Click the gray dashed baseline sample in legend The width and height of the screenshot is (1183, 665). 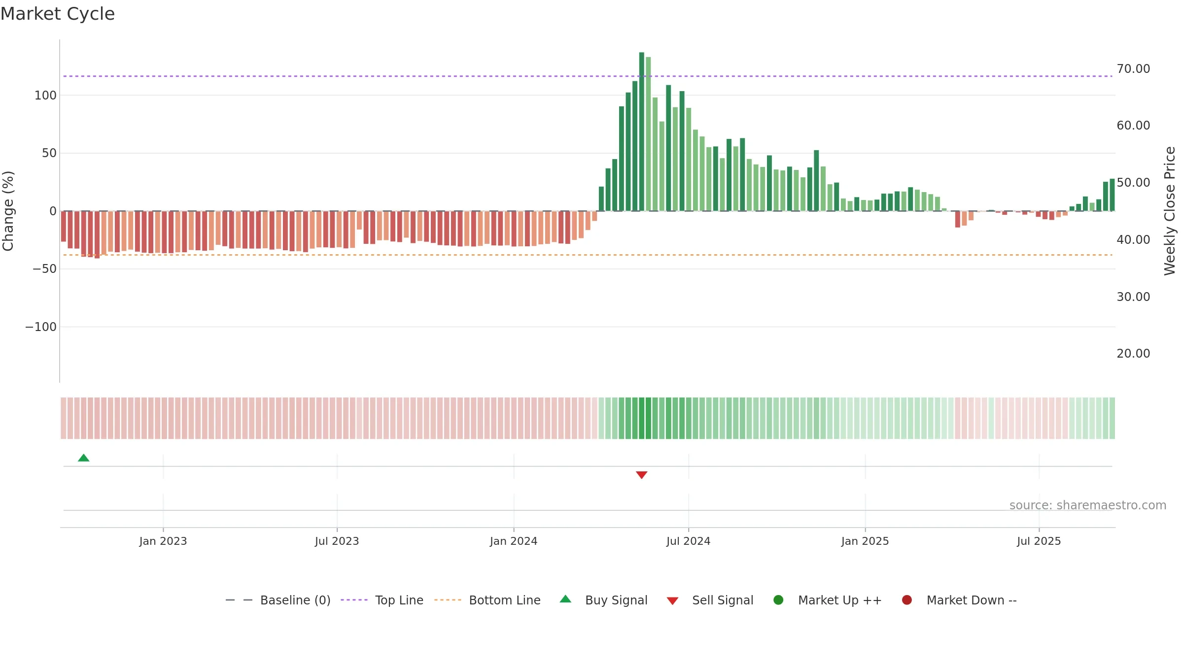coord(239,600)
